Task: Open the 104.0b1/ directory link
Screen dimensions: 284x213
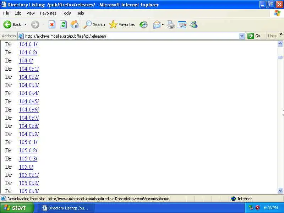Action: point(29,69)
